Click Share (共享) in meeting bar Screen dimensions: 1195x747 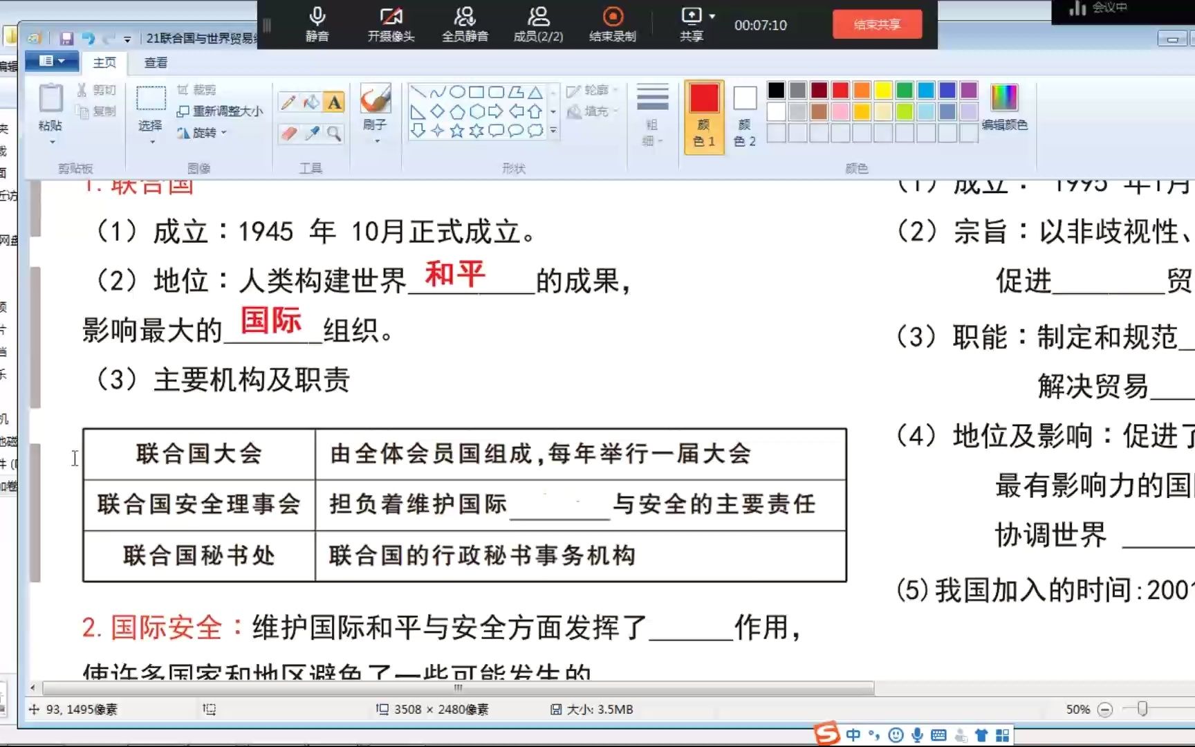click(x=691, y=24)
